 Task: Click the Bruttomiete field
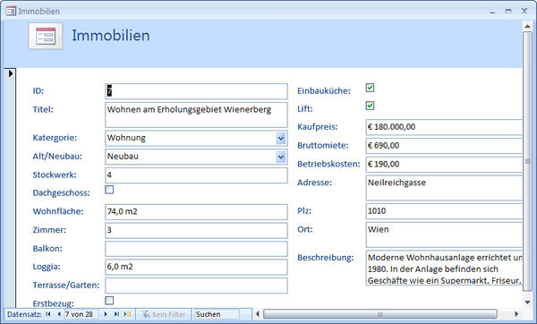click(444, 146)
